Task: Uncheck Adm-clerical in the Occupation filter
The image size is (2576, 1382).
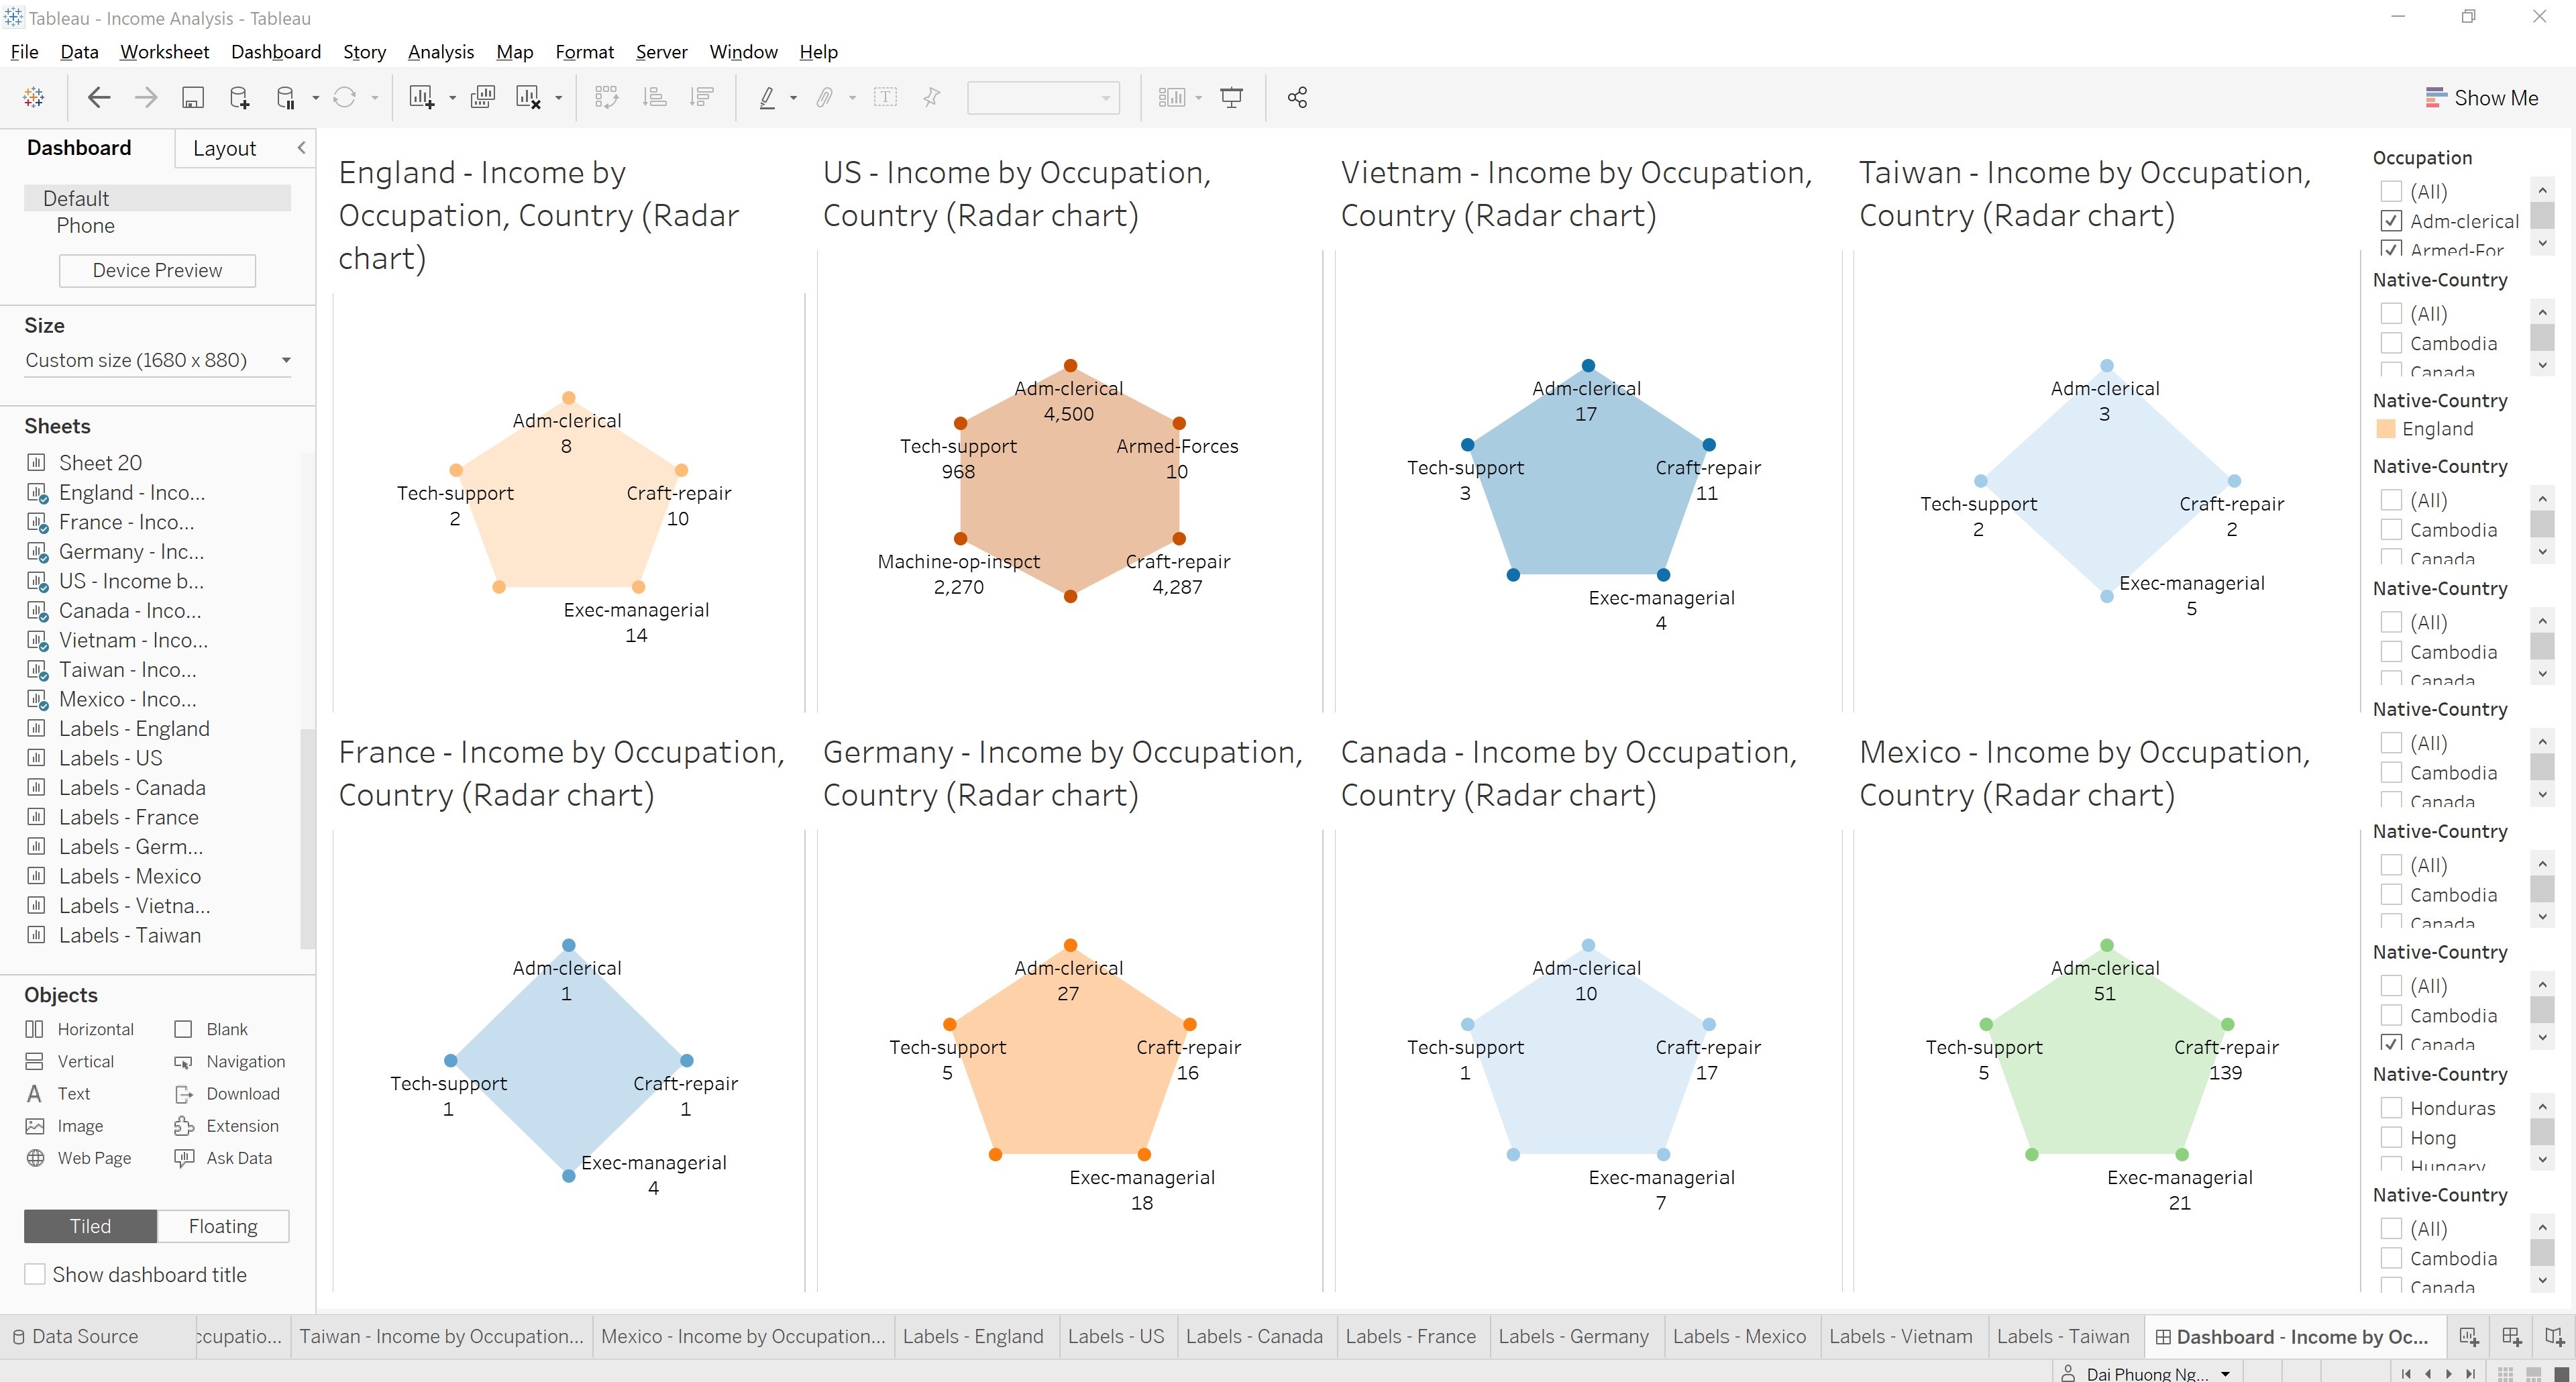Action: pos(2392,221)
